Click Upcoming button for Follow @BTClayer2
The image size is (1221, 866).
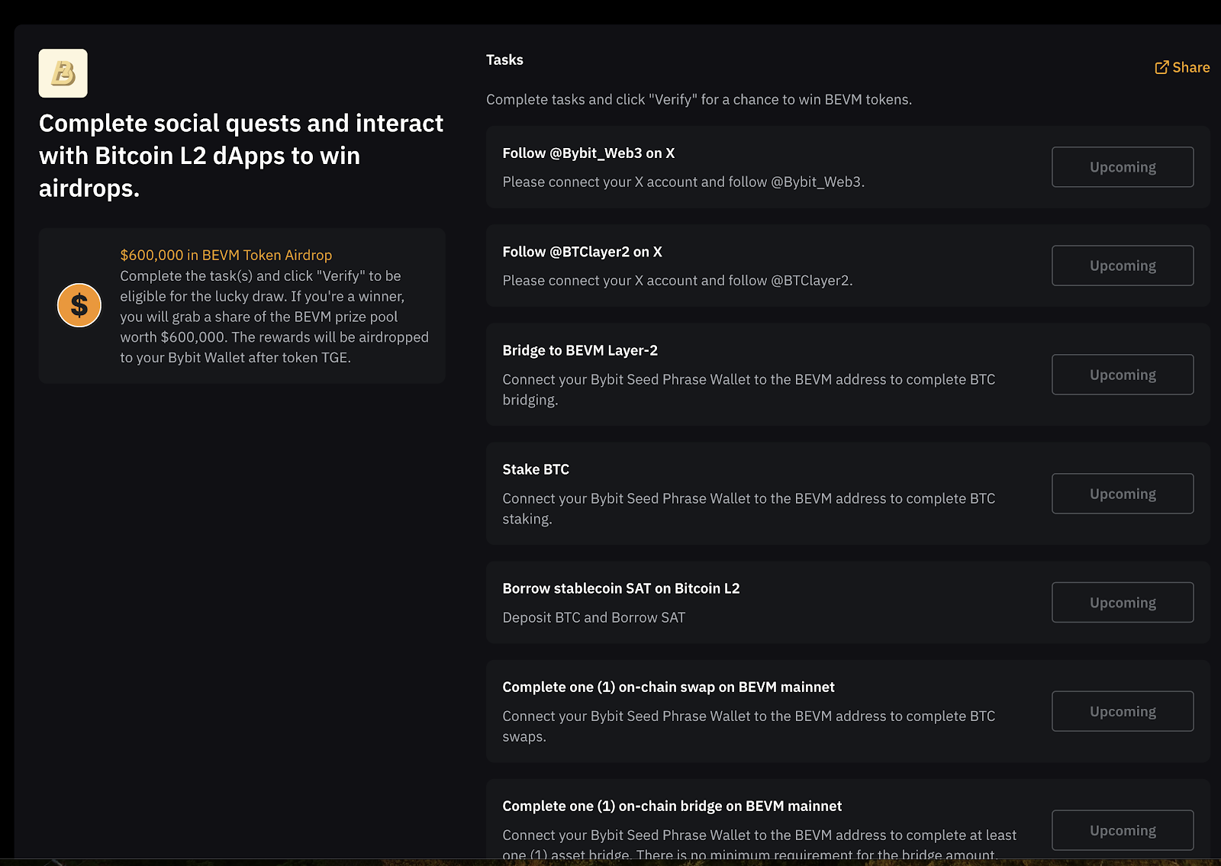[x=1123, y=266]
